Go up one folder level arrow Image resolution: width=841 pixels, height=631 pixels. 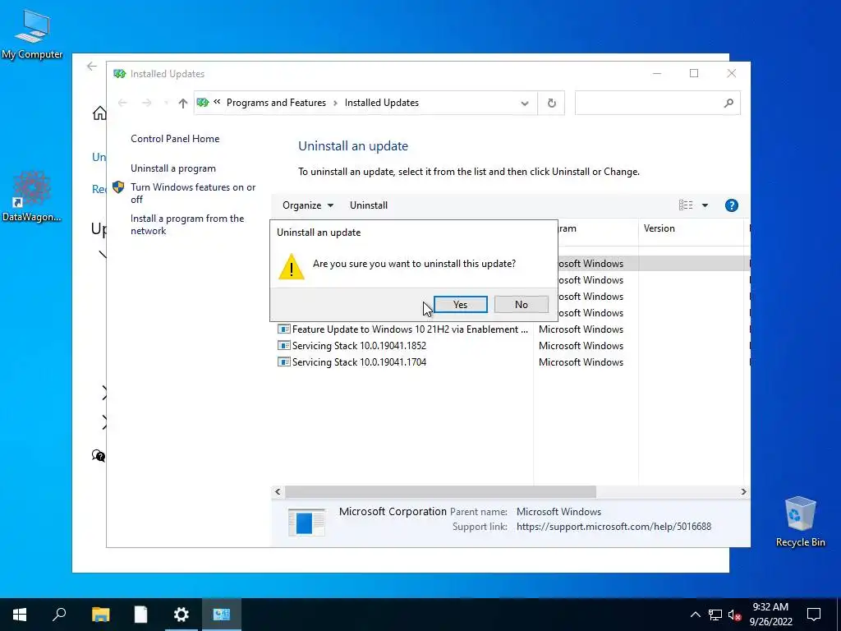(183, 103)
